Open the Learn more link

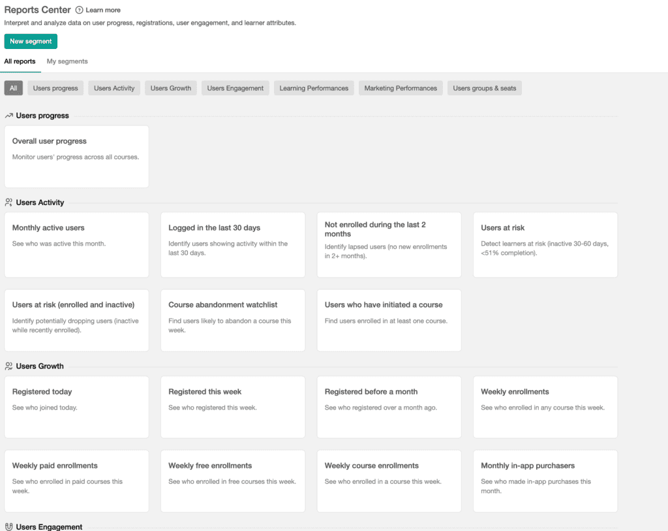click(103, 10)
